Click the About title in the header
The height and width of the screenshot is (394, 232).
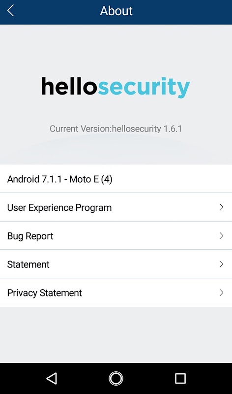coord(116,11)
